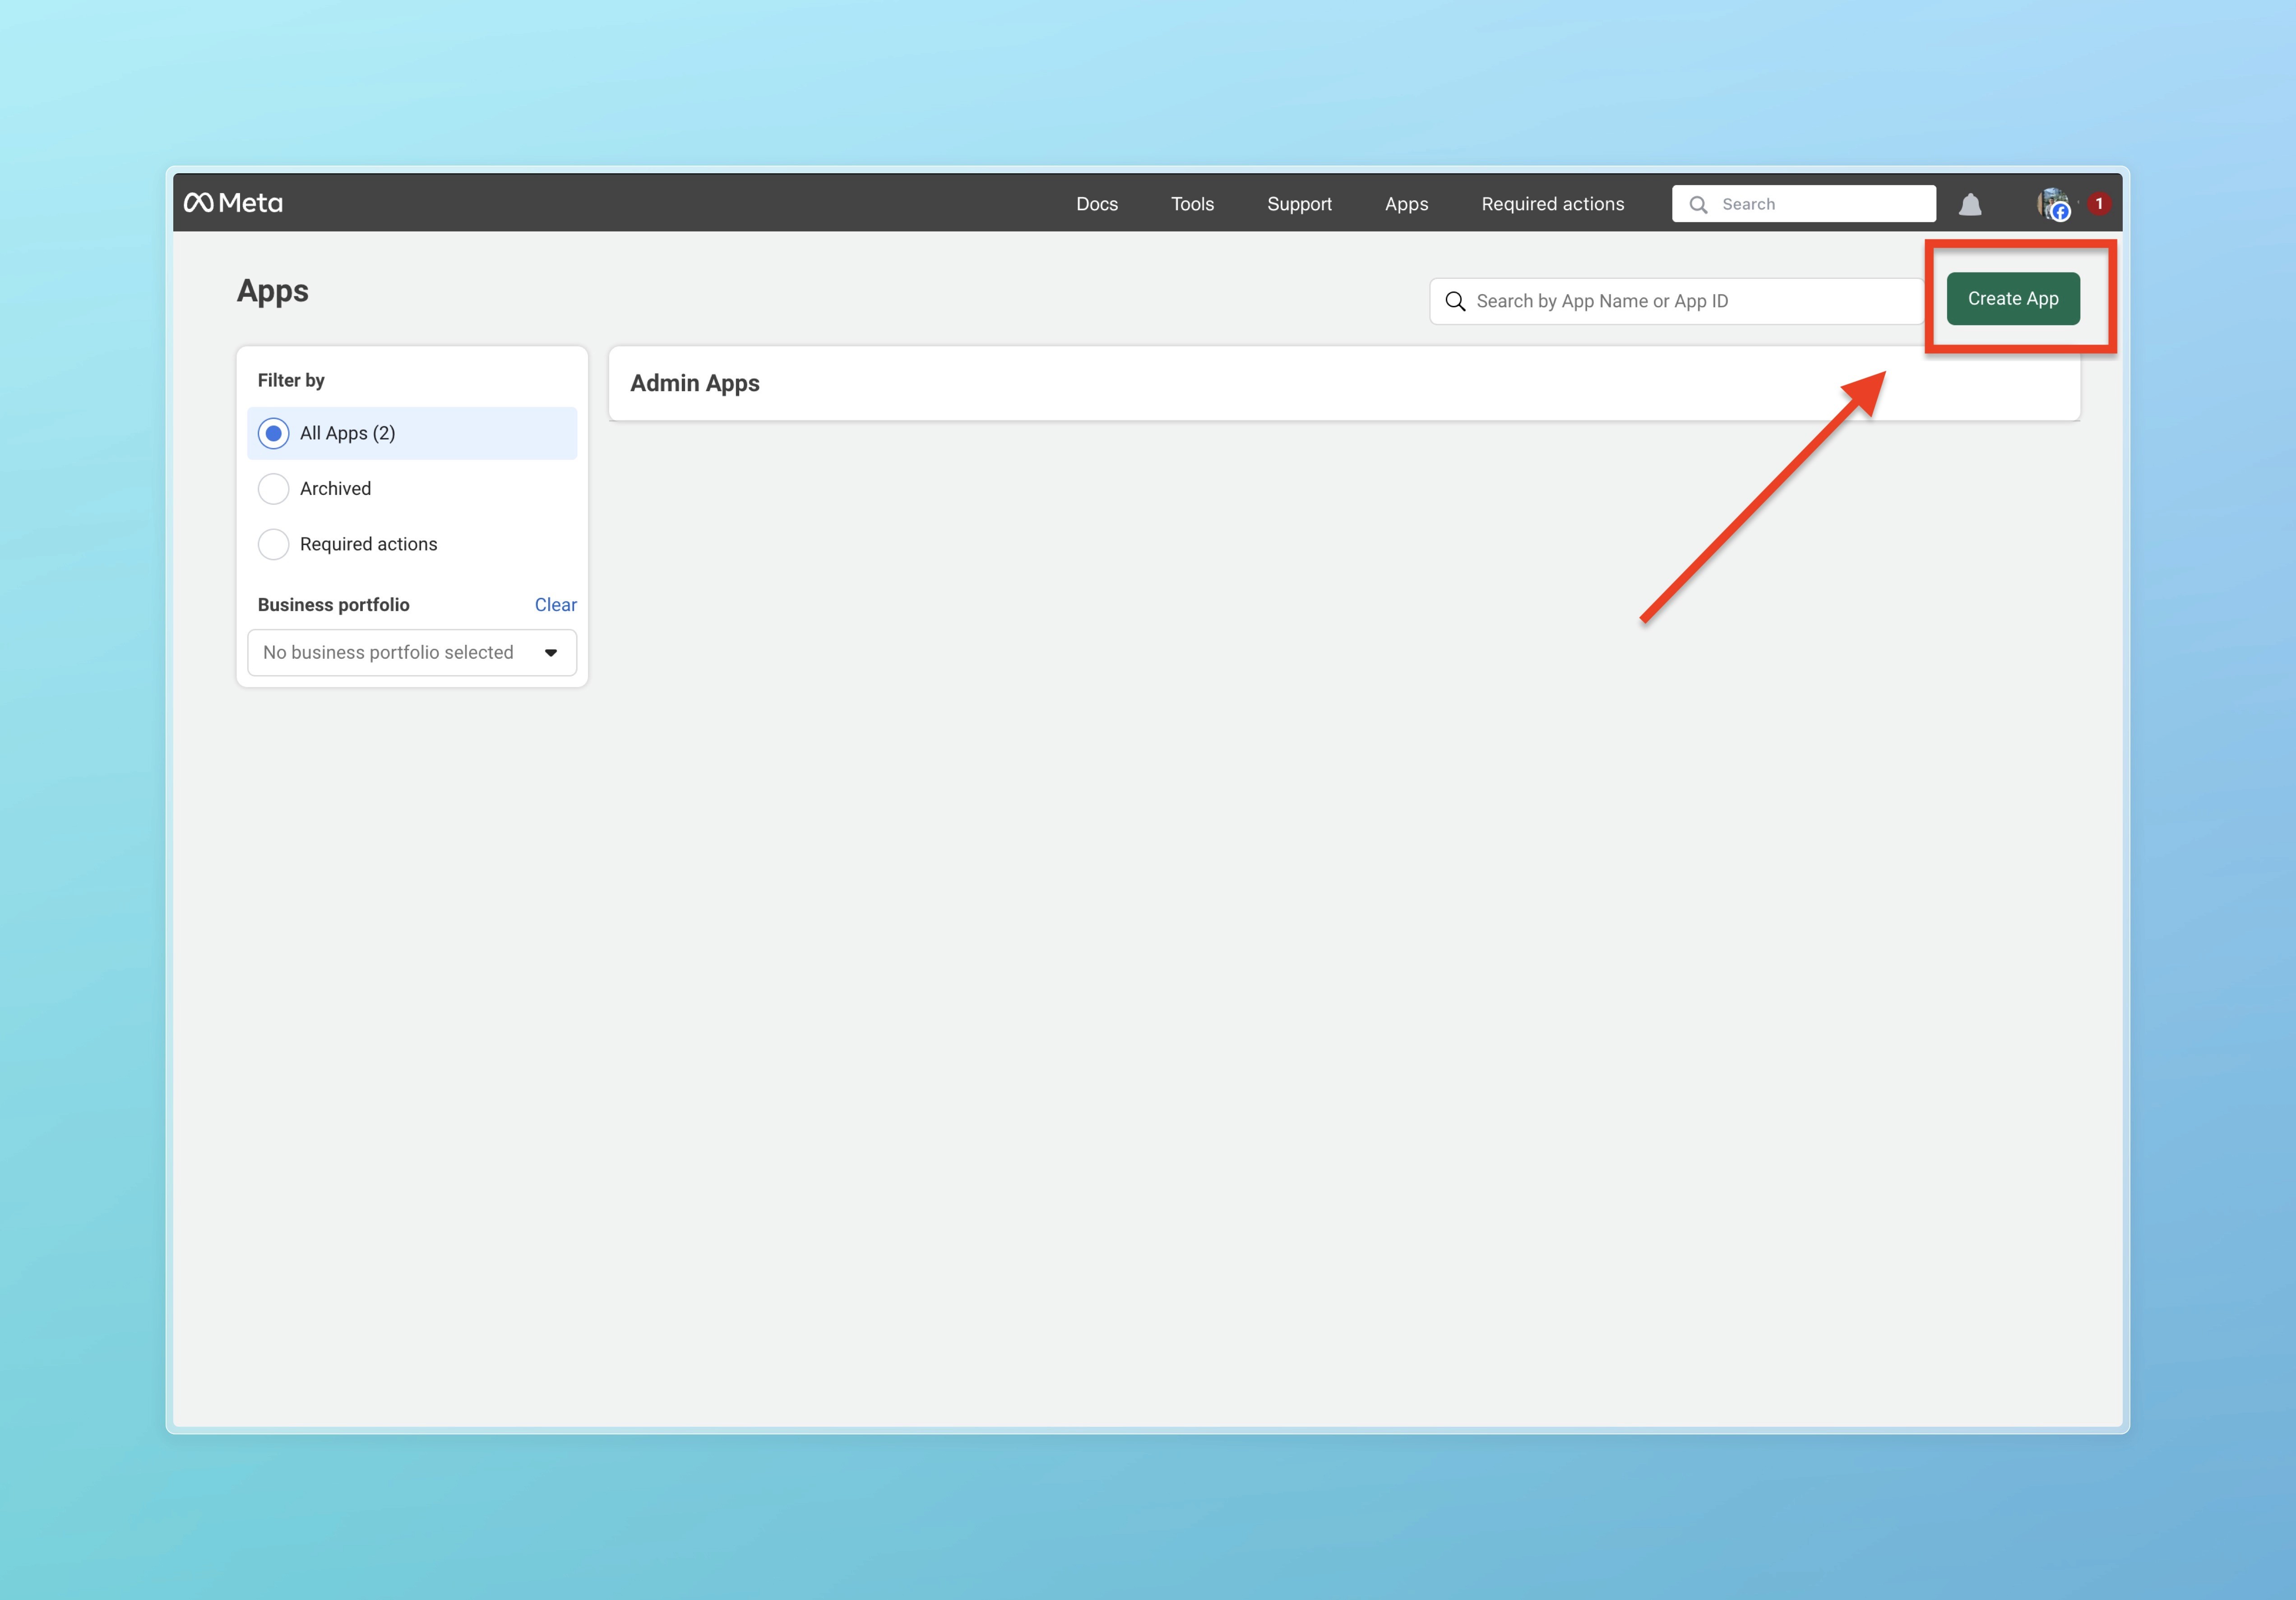Screen dimensions: 2296x1600
Task: Select the Required actions filter radio
Action: pos(273,544)
